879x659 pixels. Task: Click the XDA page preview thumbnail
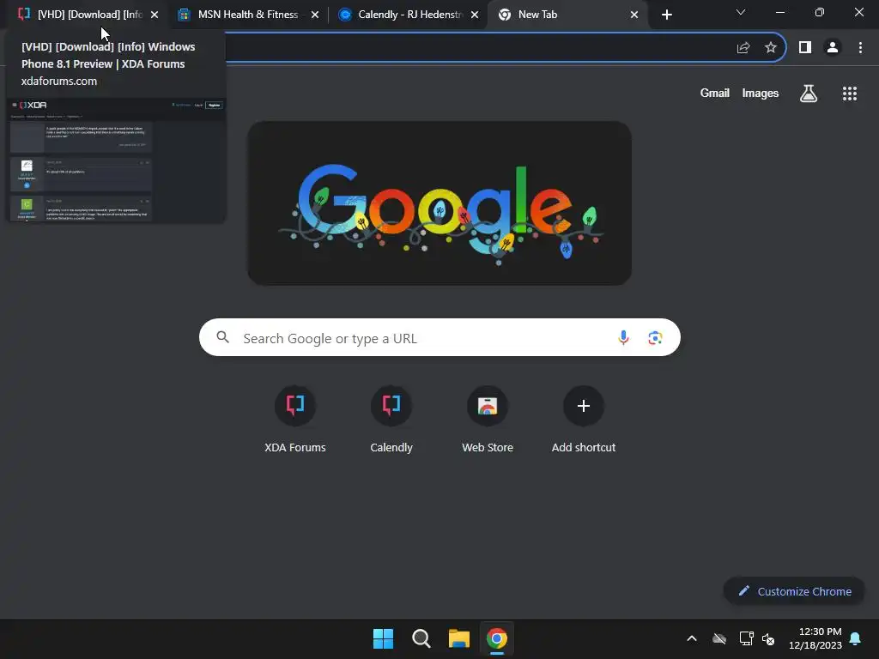(x=116, y=160)
